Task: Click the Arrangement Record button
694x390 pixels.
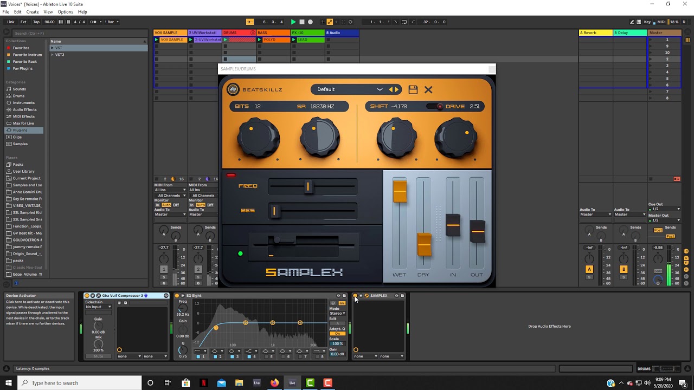Action: pyautogui.click(x=310, y=22)
